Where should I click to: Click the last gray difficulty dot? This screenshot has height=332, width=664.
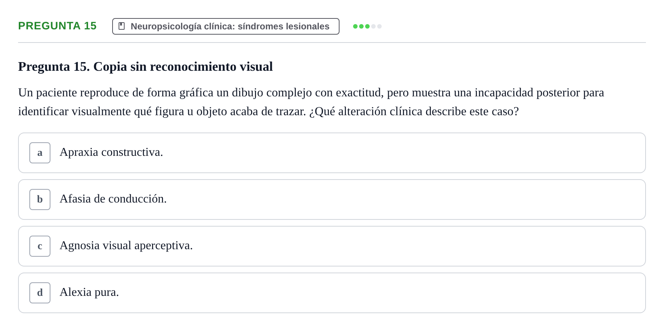379,26
